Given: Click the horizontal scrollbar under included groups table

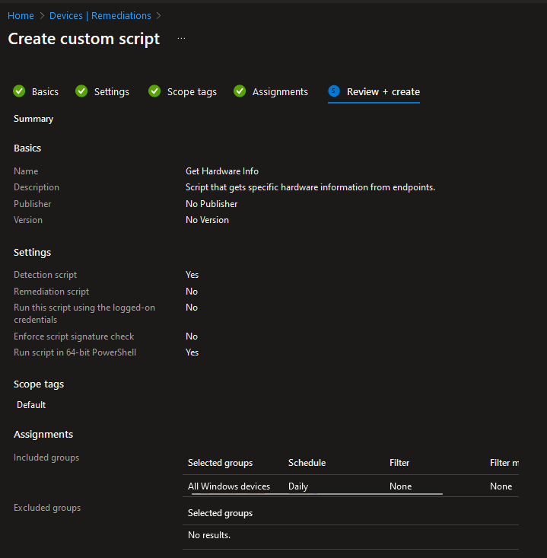Looking at the screenshot, I should 317,494.
